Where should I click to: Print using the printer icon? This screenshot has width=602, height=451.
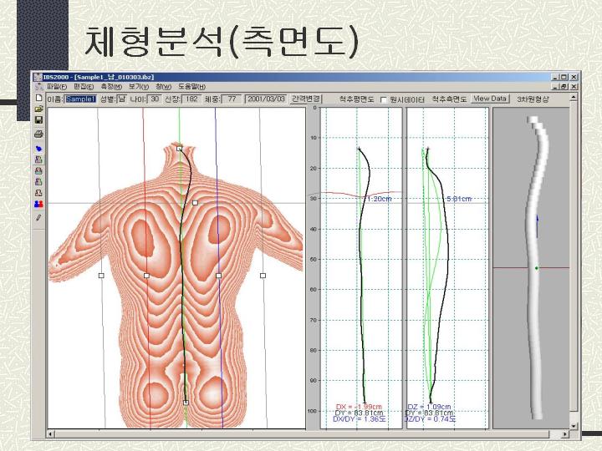coord(38,134)
